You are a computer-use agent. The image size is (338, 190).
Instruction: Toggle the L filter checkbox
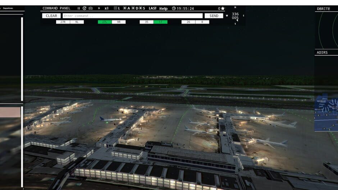pos(115,8)
